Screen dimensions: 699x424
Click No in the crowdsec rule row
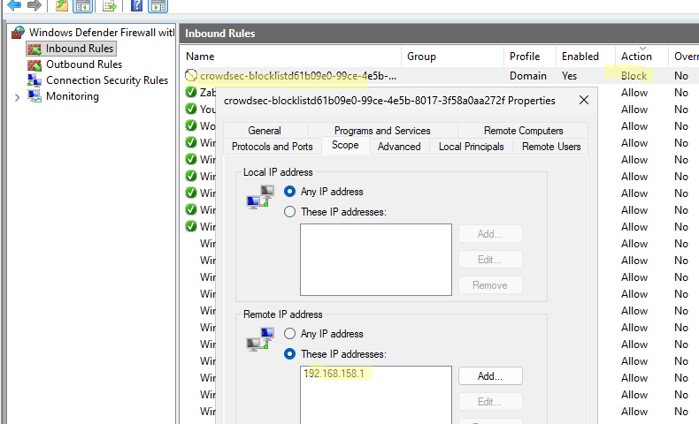pos(681,76)
